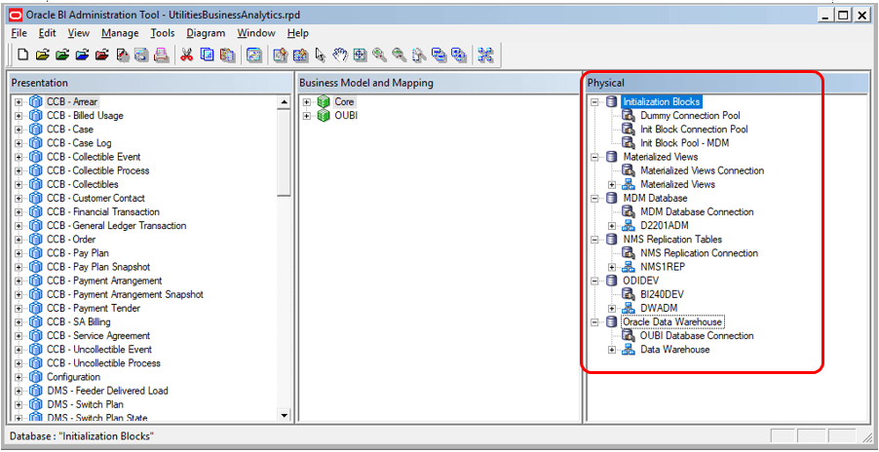Click the New repository blank page icon
Viewport: 879px width, 452px height.
pyautogui.click(x=23, y=55)
